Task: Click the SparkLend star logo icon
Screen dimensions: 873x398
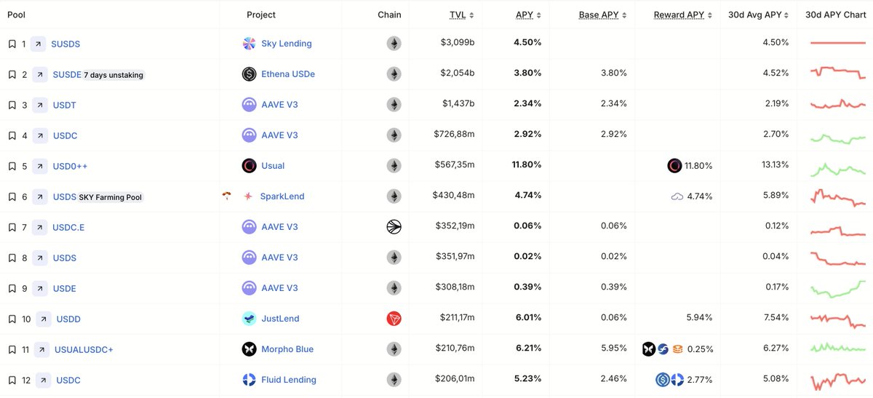Action: click(x=249, y=196)
